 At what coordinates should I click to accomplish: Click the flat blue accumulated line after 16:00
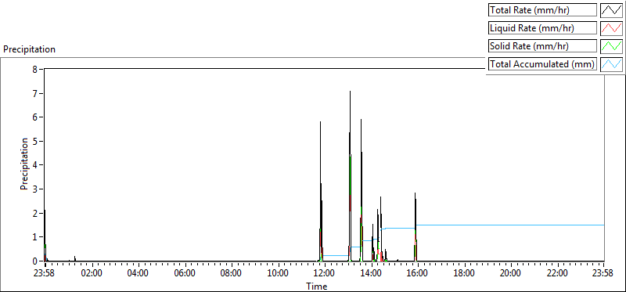511,225
